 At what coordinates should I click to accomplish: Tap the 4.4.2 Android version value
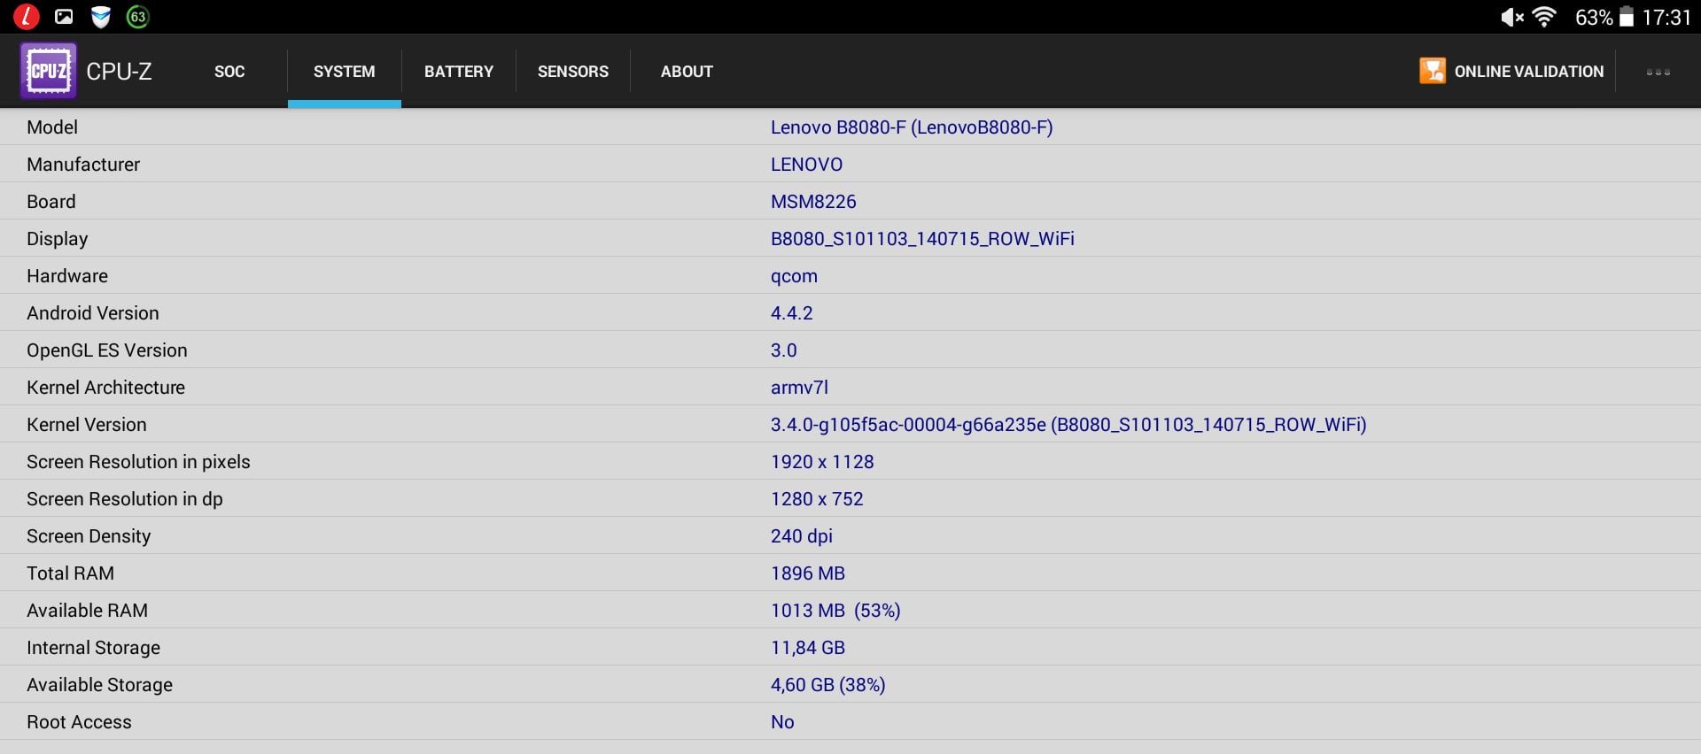coord(791,312)
